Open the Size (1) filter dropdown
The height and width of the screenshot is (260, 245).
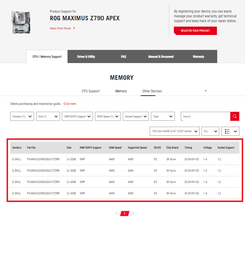click(x=48, y=116)
